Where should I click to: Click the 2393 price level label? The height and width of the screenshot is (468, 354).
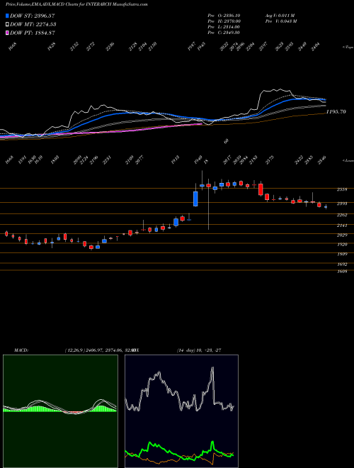[x=342, y=204]
